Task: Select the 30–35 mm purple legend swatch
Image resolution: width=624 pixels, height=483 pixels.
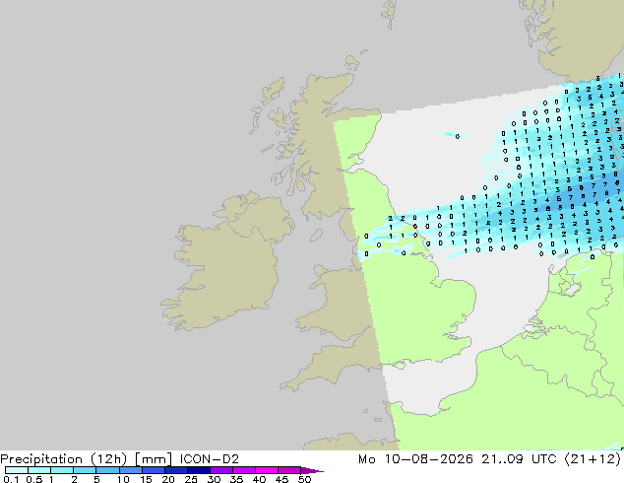Action: [221, 470]
